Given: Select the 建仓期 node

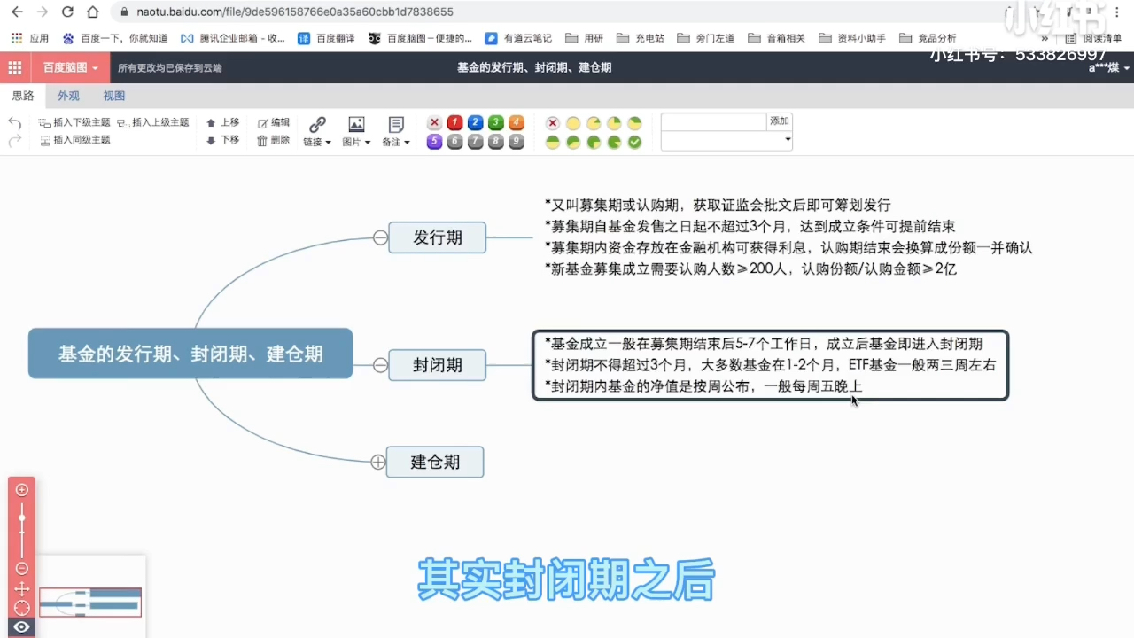Looking at the screenshot, I should click(x=435, y=462).
